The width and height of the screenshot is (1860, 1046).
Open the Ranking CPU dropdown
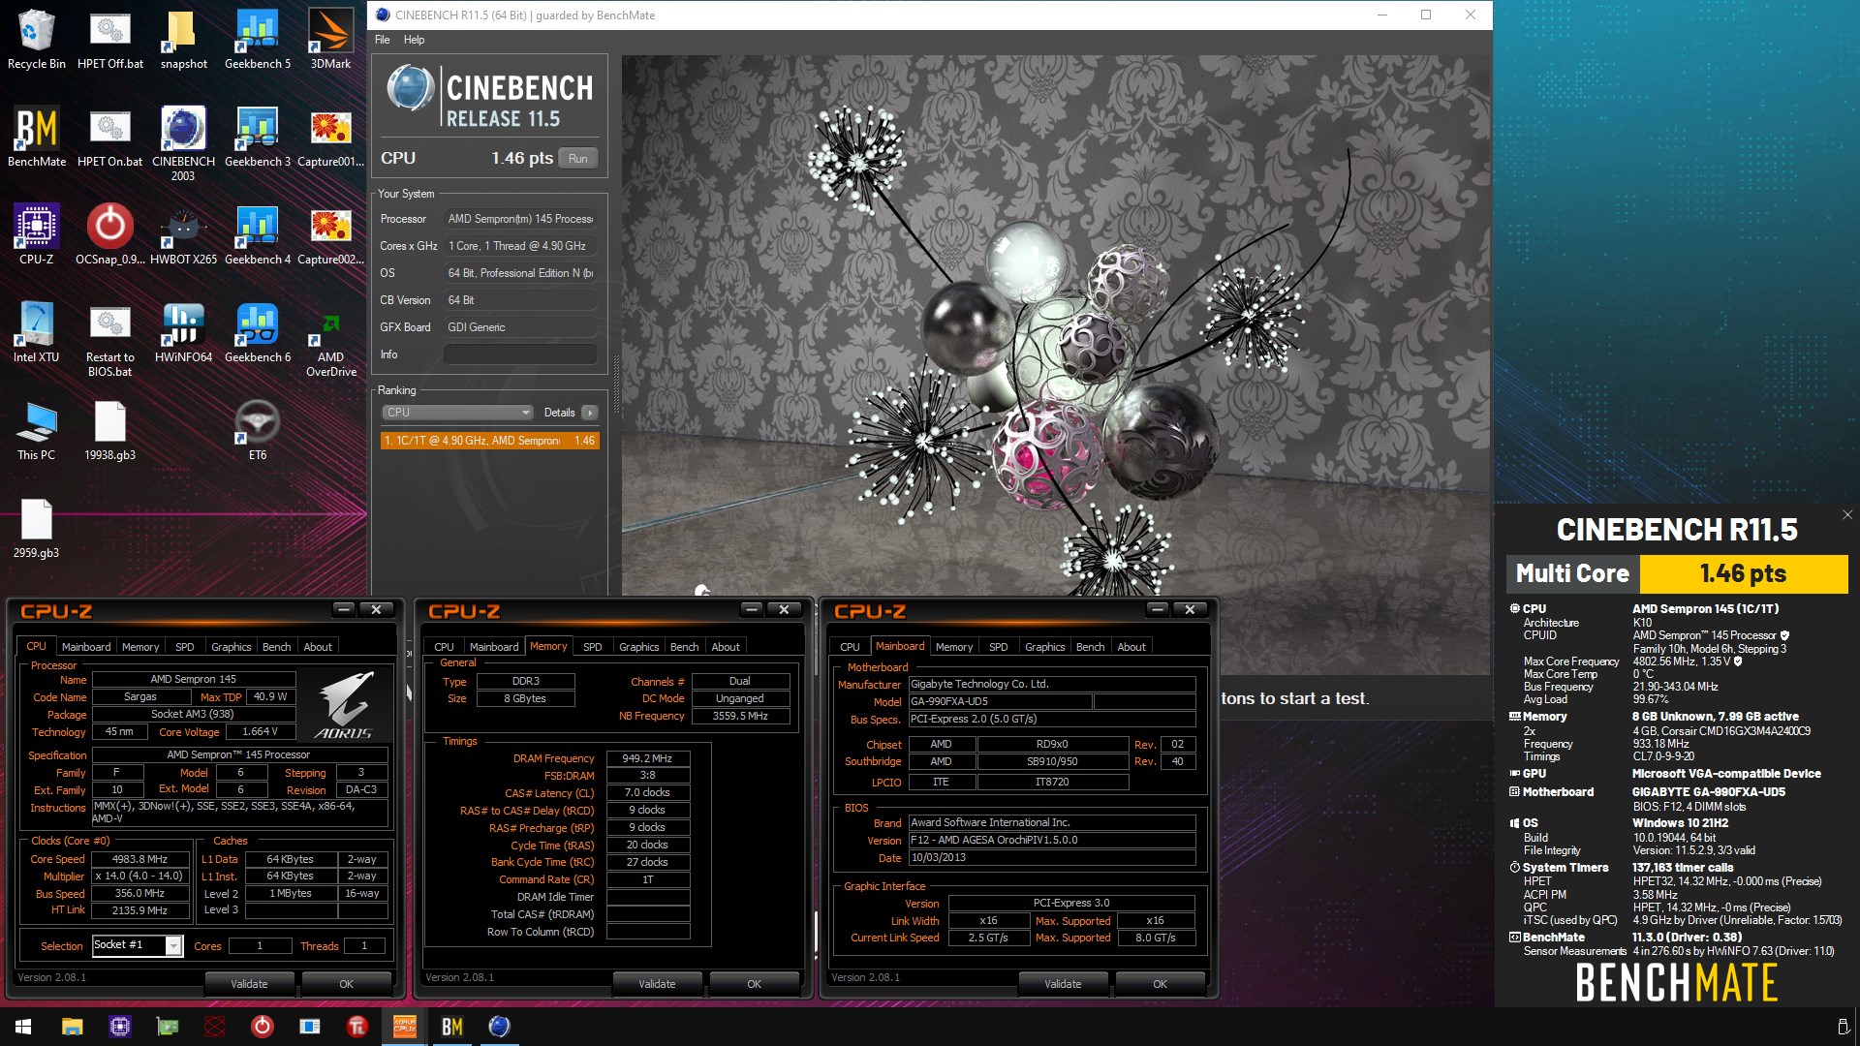pos(458,413)
